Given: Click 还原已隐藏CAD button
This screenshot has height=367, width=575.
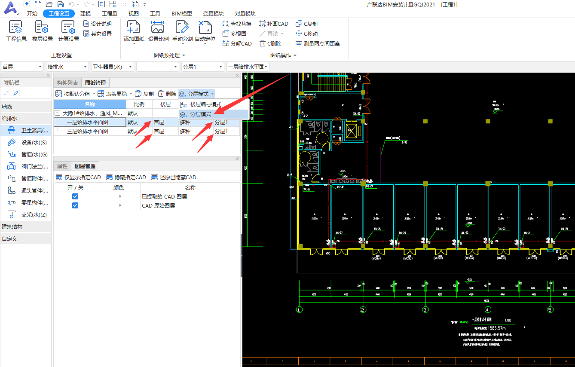Looking at the screenshot, I should (174, 177).
